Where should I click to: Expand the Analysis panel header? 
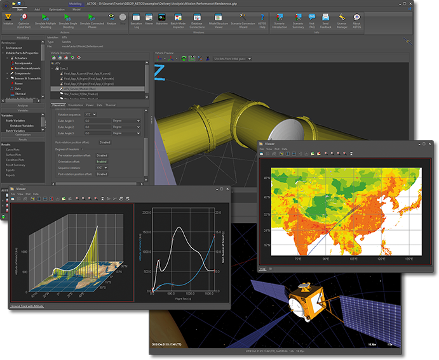point(23,106)
